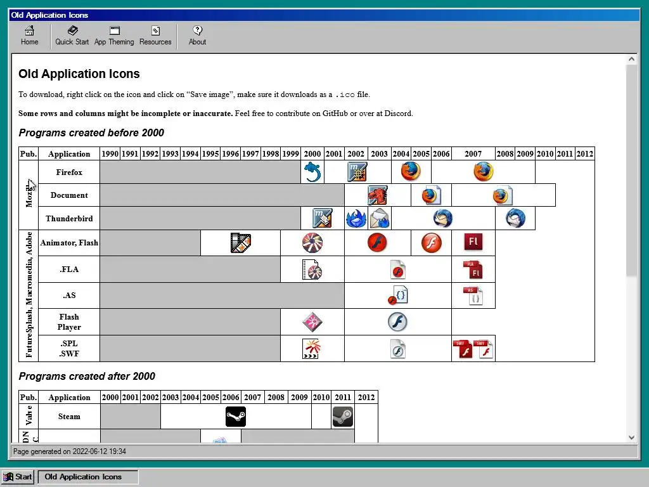This screenshot has height=487, width=649.
Task: Click the 2005 Firefox document icon
Action: [431, 195]
